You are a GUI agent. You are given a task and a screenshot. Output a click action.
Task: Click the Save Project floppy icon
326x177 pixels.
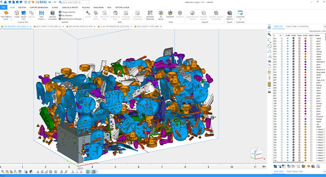click(41, 13)
